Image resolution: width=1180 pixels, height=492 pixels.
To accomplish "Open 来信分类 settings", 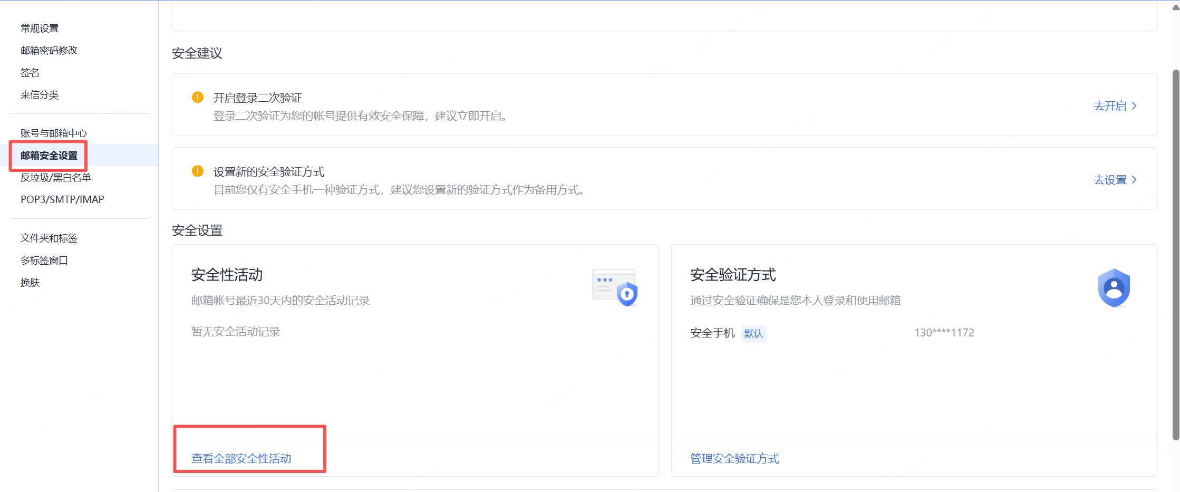I will [40, 95].
